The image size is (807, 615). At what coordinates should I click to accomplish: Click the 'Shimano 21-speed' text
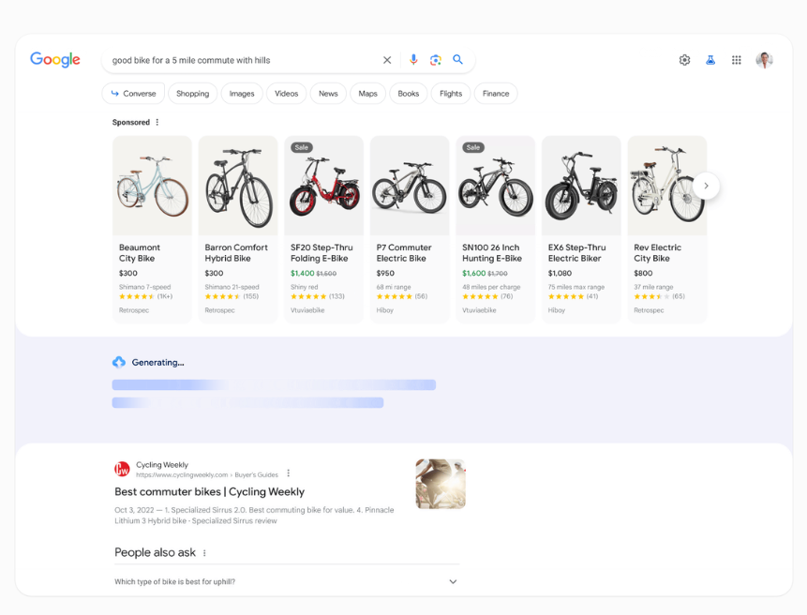click(232, 287)
